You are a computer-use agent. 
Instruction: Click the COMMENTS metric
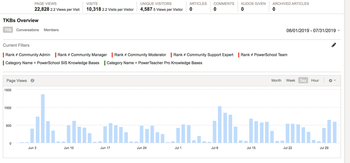click(x=224, y=7)
